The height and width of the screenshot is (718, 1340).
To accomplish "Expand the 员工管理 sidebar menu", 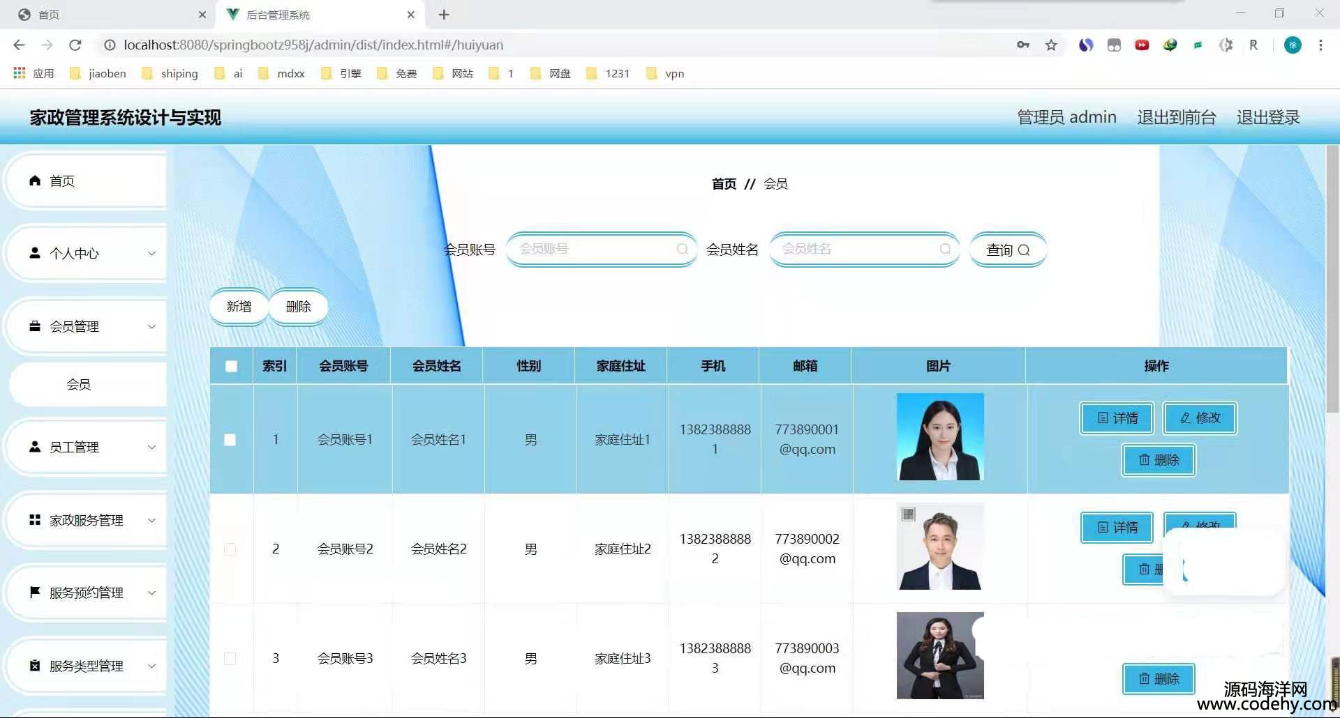I will coord(85,447).
